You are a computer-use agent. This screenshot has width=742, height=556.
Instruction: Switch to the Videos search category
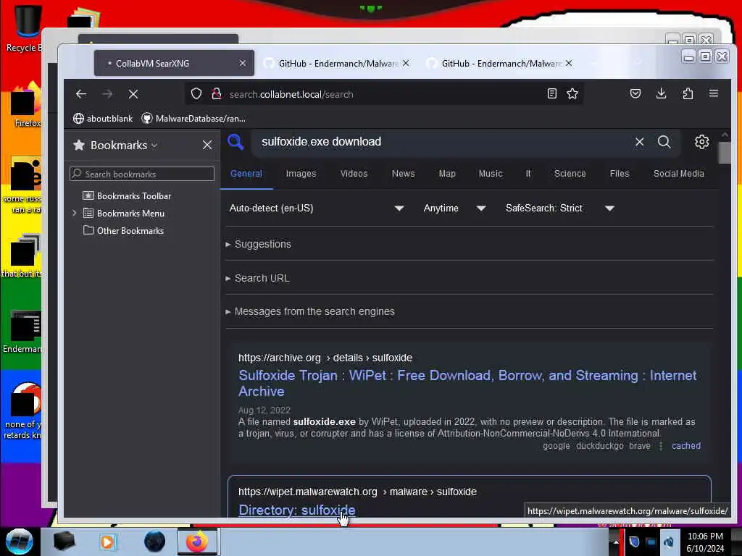coord(354,174)
